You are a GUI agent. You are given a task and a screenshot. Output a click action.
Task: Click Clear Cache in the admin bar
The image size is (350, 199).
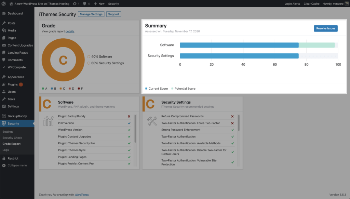(311, 4)
